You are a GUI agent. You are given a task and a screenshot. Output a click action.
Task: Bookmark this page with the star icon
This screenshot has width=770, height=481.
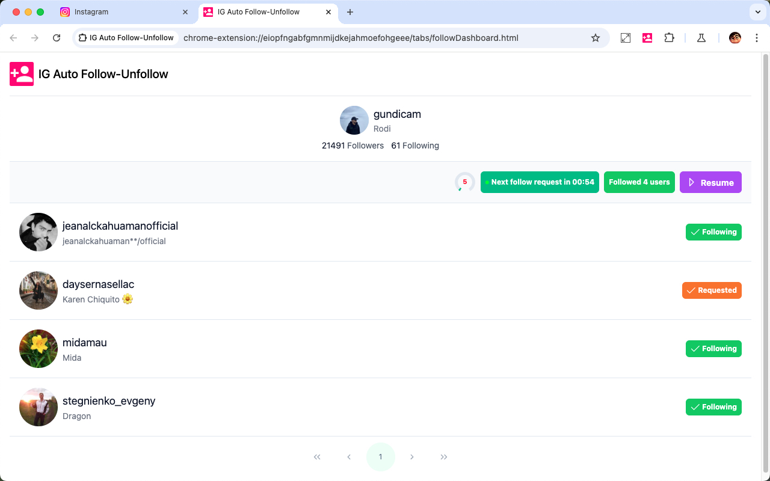click(x=596, y=38)
